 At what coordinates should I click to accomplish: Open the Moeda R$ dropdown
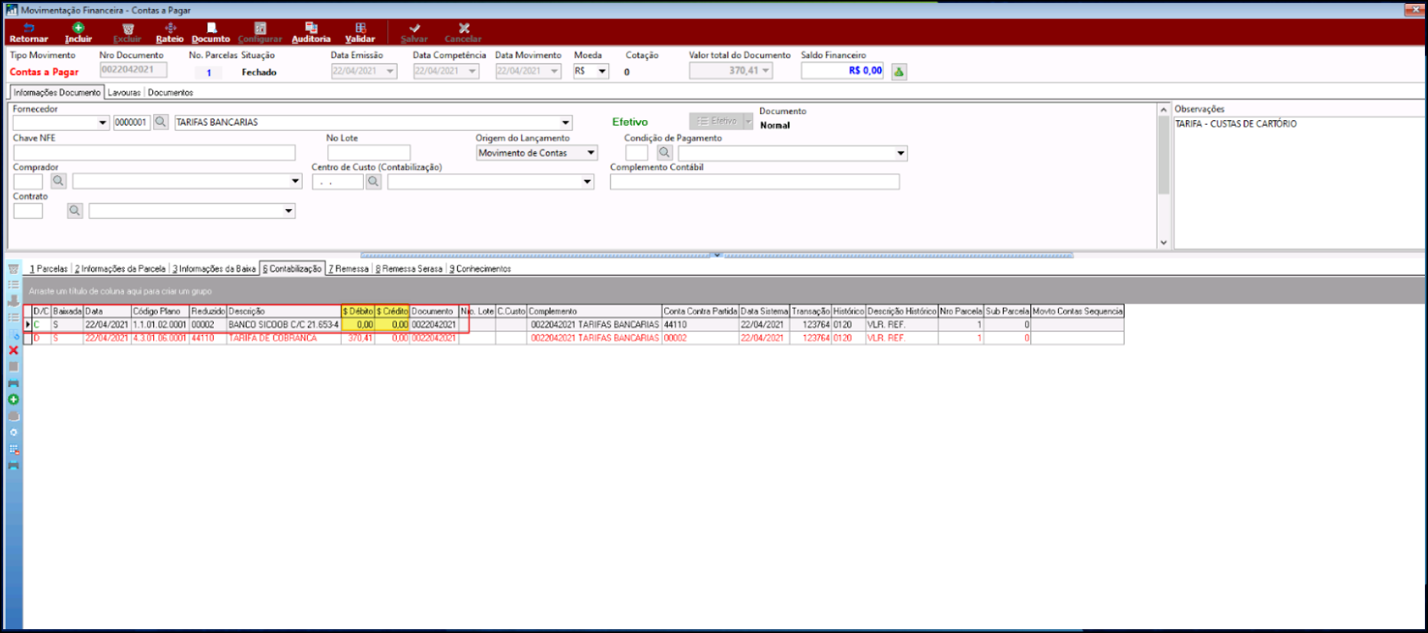[x=602, y=71]
